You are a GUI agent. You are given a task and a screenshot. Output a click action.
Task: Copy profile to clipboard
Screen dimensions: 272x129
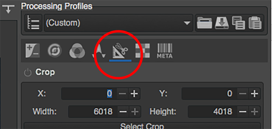pyautogui.click(x=239, y=23)
